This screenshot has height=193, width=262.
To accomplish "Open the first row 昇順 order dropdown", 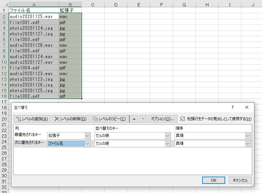I will click(248, 136).
